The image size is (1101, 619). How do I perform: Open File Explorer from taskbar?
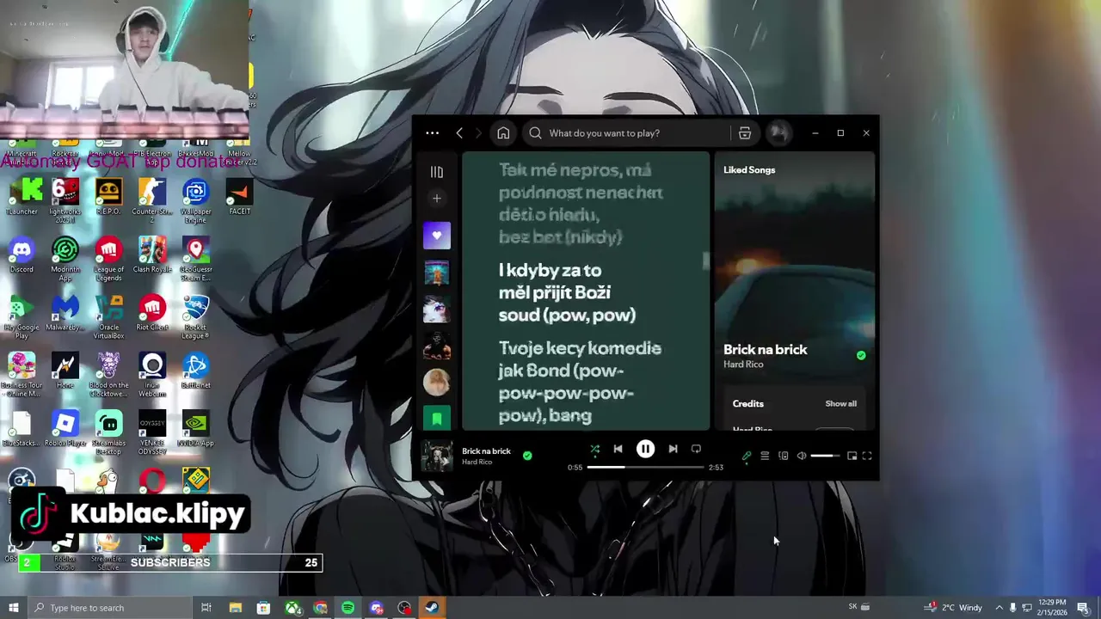(x=235, y=608)
